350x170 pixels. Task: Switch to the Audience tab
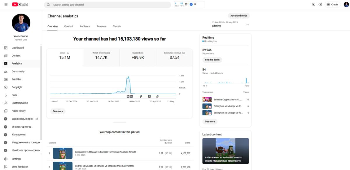click(85, 26)
